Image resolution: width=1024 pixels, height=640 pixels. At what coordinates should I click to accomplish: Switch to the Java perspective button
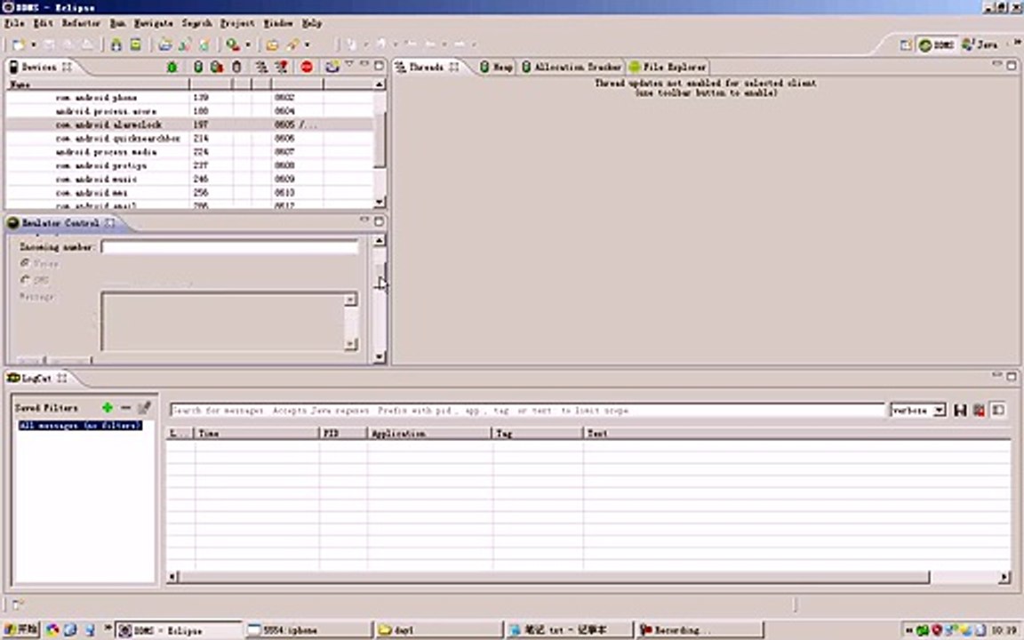pos(980,45)
